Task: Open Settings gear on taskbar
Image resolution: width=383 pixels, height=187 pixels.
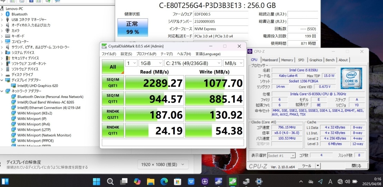Action: click(259, 181)
